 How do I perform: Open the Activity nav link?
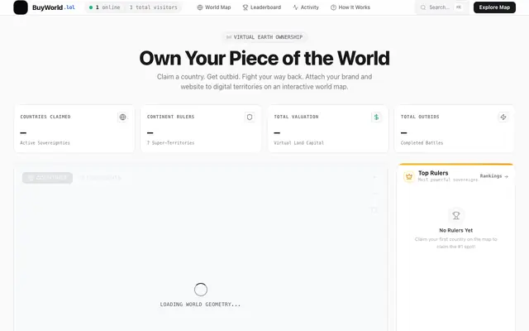point(306,7)
